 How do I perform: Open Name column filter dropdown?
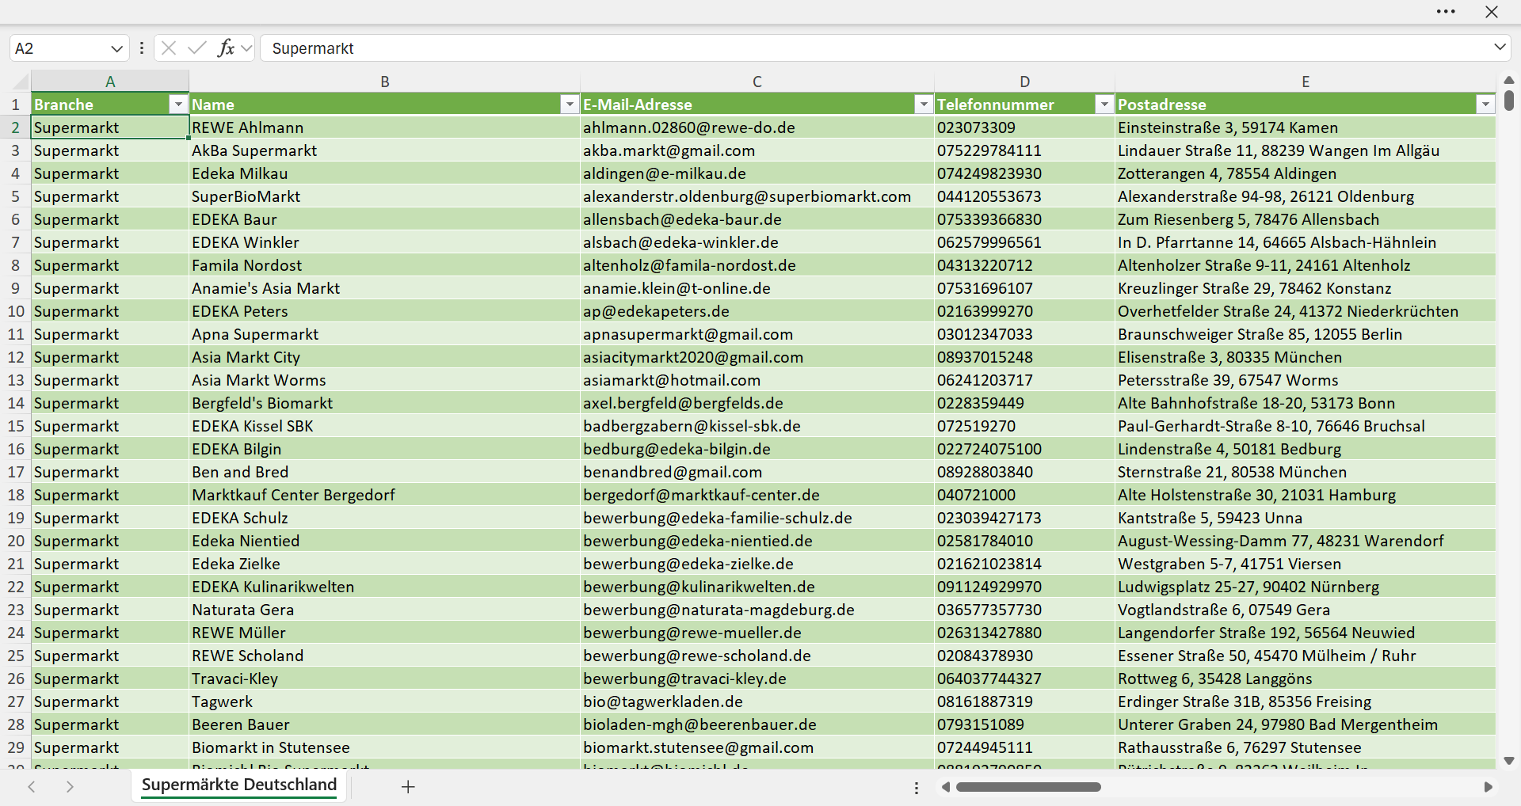click(x=570, y=105)
